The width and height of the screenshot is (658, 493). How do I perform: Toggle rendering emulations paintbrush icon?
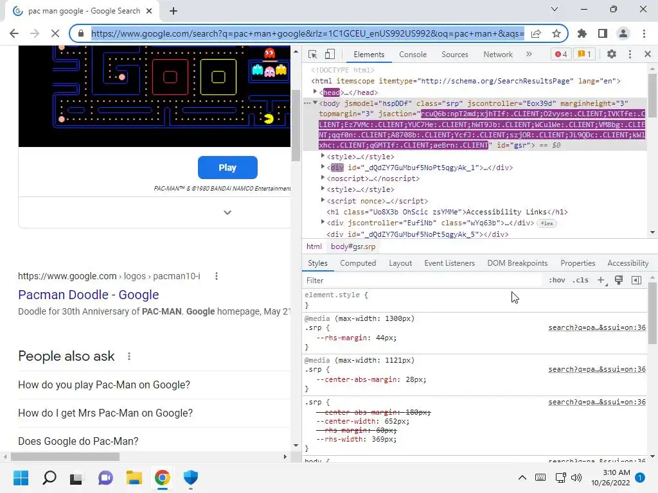pyautogui.click(x=619, y=280)
